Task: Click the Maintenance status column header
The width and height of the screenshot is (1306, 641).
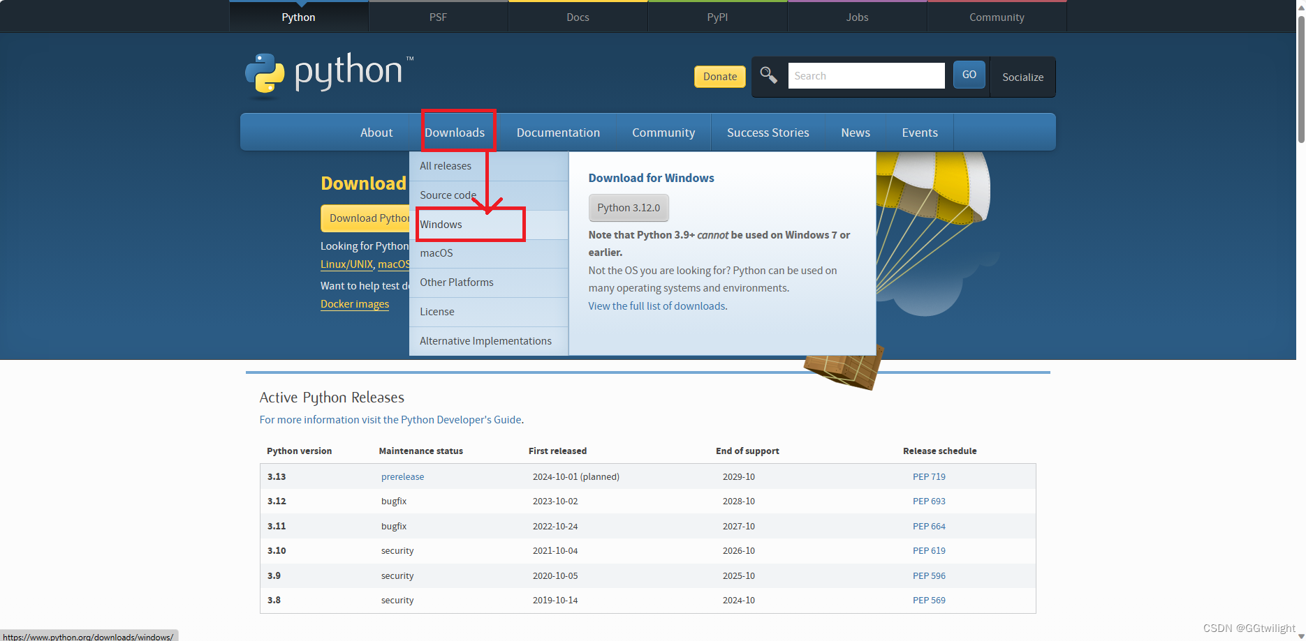Action: pos(421,451)
